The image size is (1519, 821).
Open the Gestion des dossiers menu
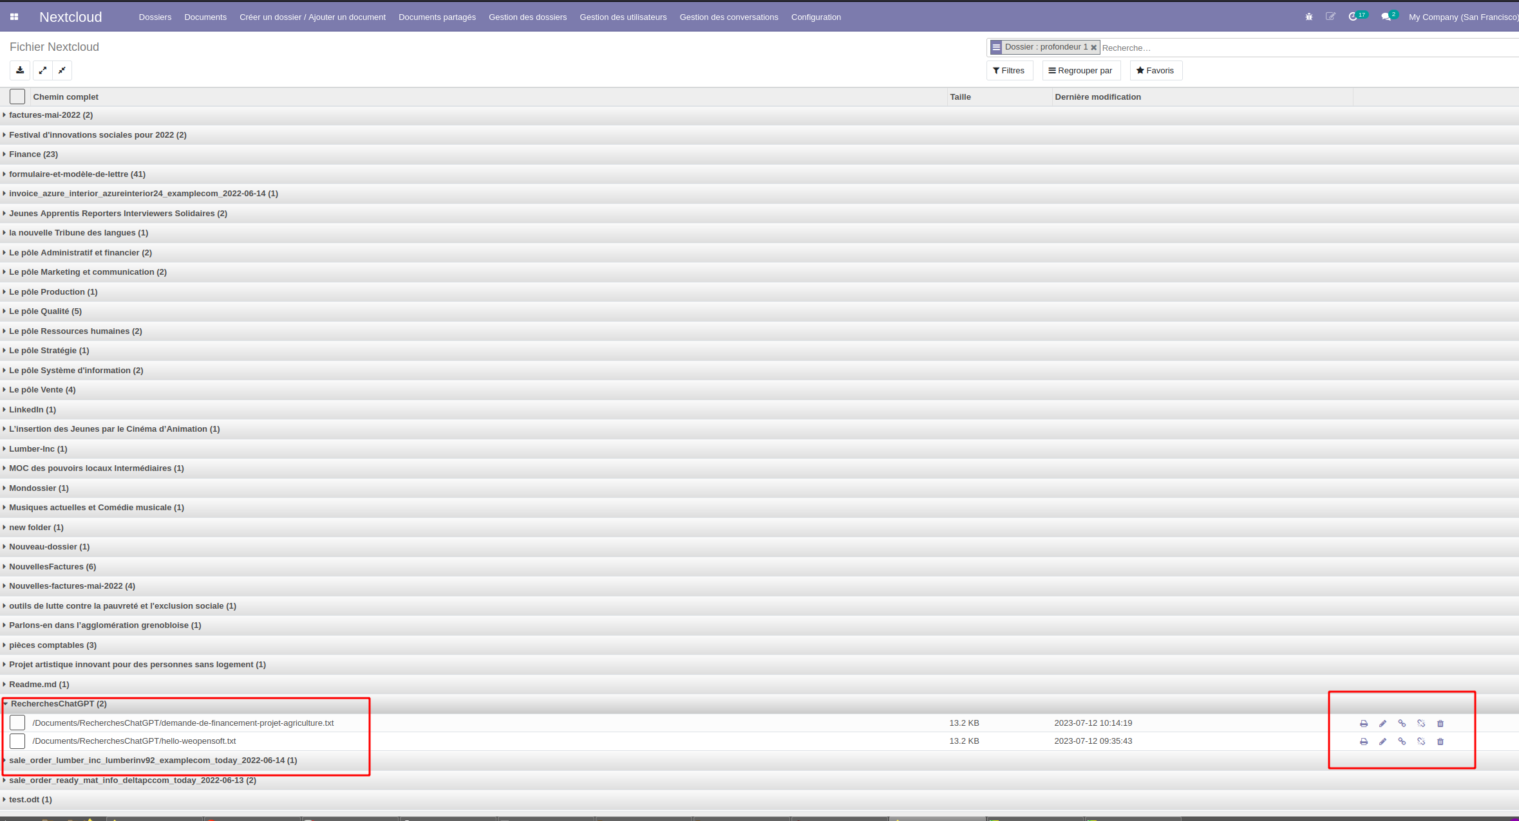[528, 17]
